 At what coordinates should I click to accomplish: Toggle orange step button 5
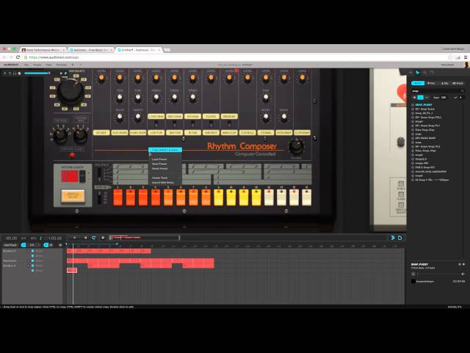click(168, 198)
